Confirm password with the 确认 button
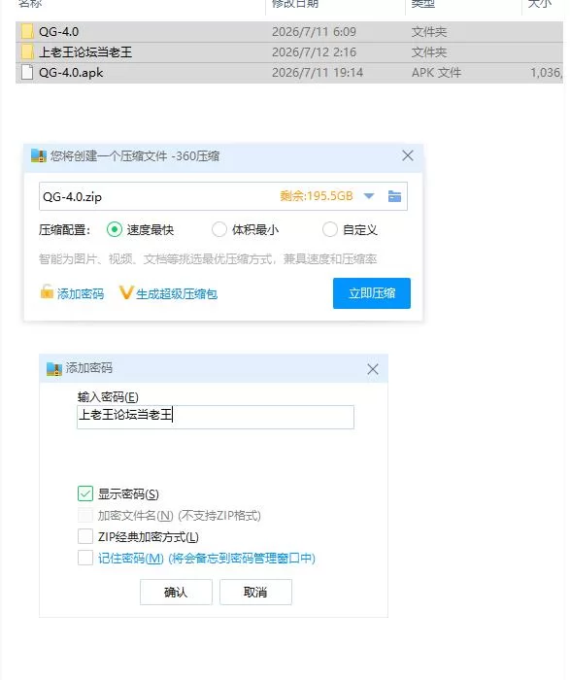Screen dimensions: 570x680 [x=176, y=592]
